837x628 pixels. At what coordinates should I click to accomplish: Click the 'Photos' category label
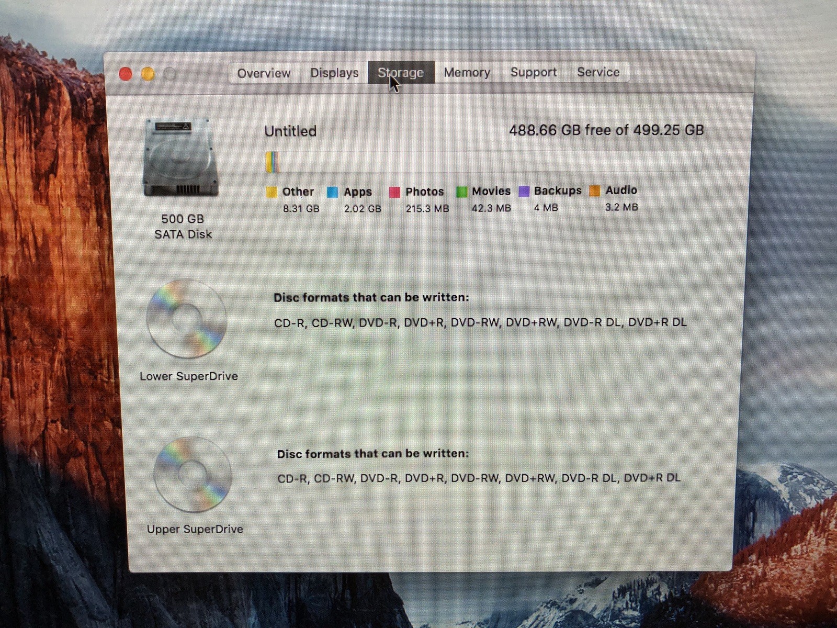[425, 192]
